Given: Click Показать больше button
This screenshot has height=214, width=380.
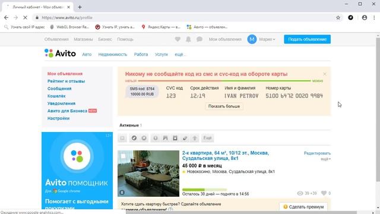Looking at the screenshot, I should (x=224, y=106).
